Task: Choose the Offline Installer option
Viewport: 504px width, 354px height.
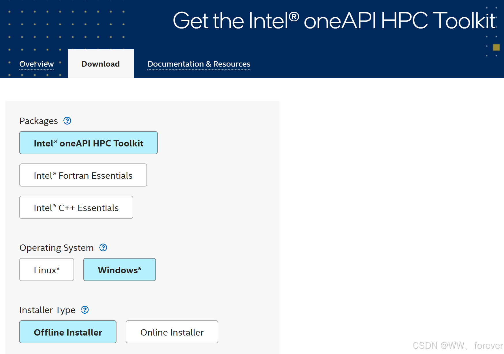Action: (68, 332)
